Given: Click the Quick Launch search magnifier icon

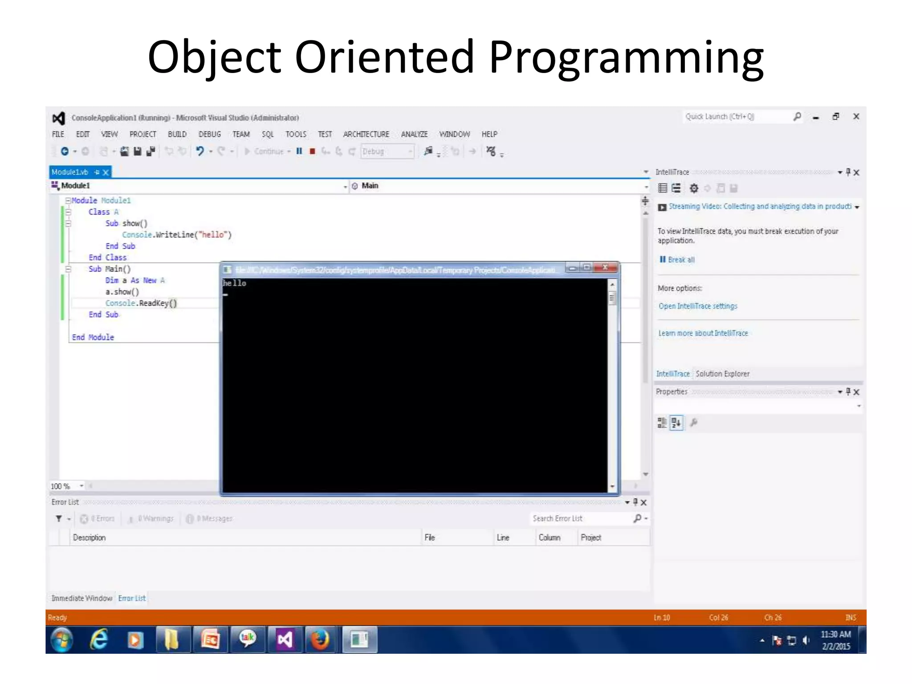Looking at the screenshot, I should click(797, 117).
